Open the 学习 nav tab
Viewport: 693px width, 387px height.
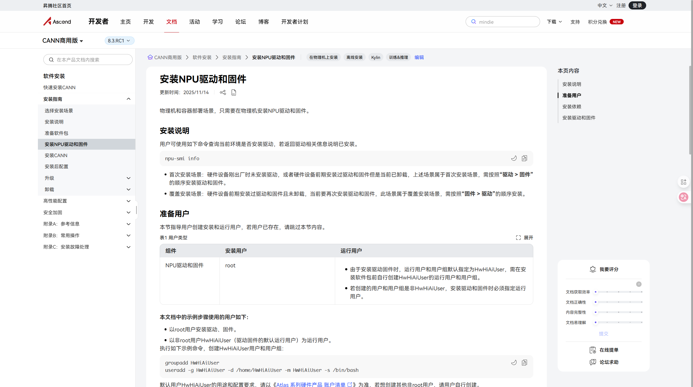[x=218, y=22]
